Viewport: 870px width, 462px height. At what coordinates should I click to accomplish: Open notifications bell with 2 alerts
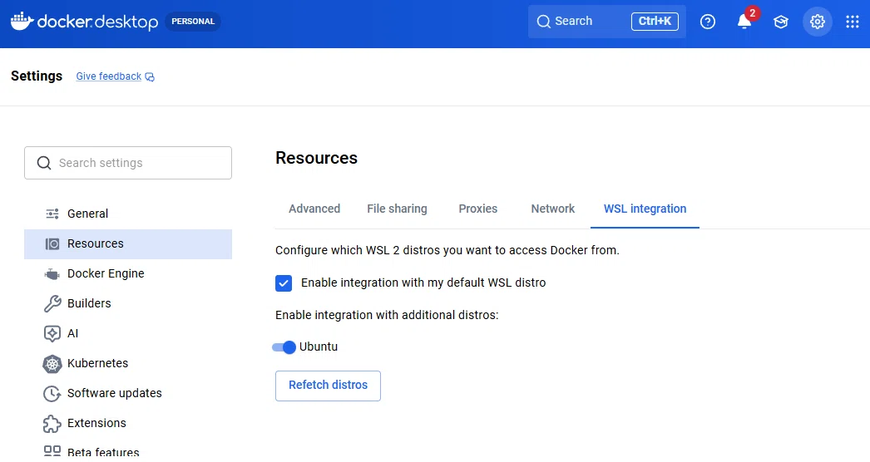click(x=744, y=21)
